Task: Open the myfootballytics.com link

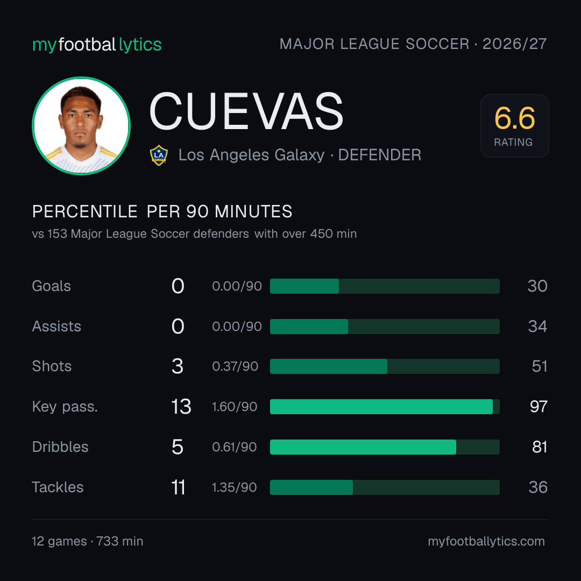Action: tap(486, 541)
